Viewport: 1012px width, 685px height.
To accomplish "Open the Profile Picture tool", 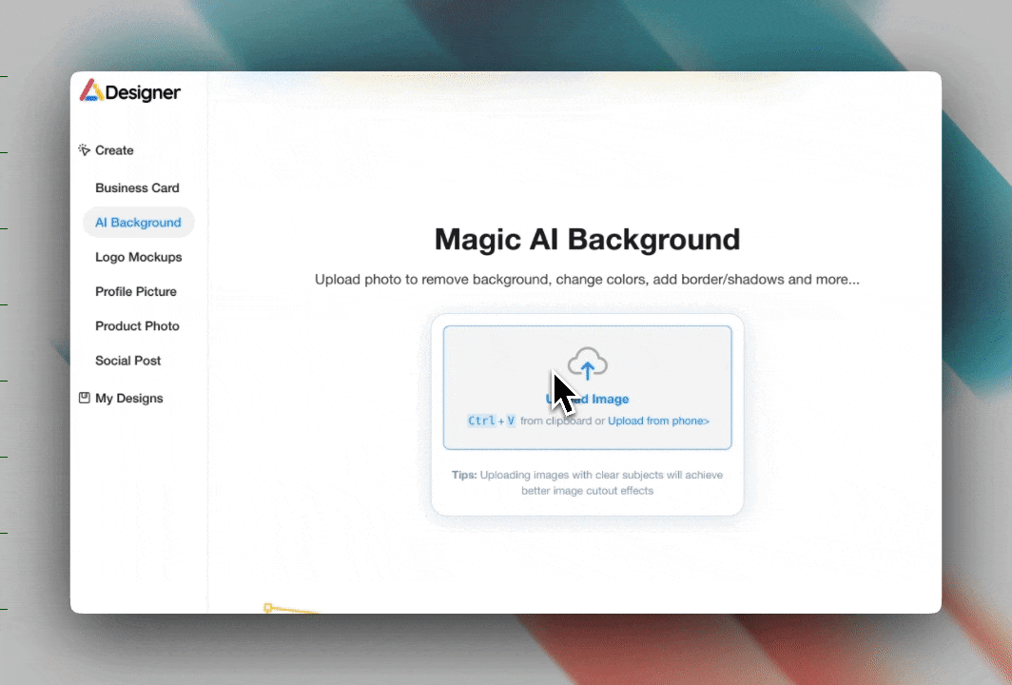I will click(136, 292).
